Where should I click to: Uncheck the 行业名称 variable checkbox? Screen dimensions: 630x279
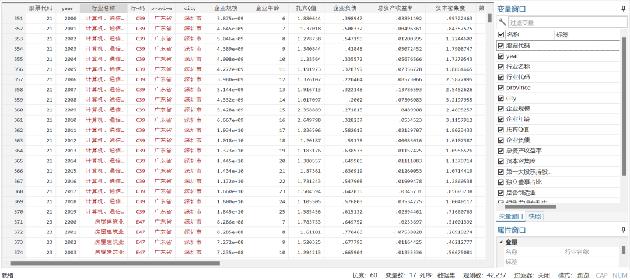(501, 67)
